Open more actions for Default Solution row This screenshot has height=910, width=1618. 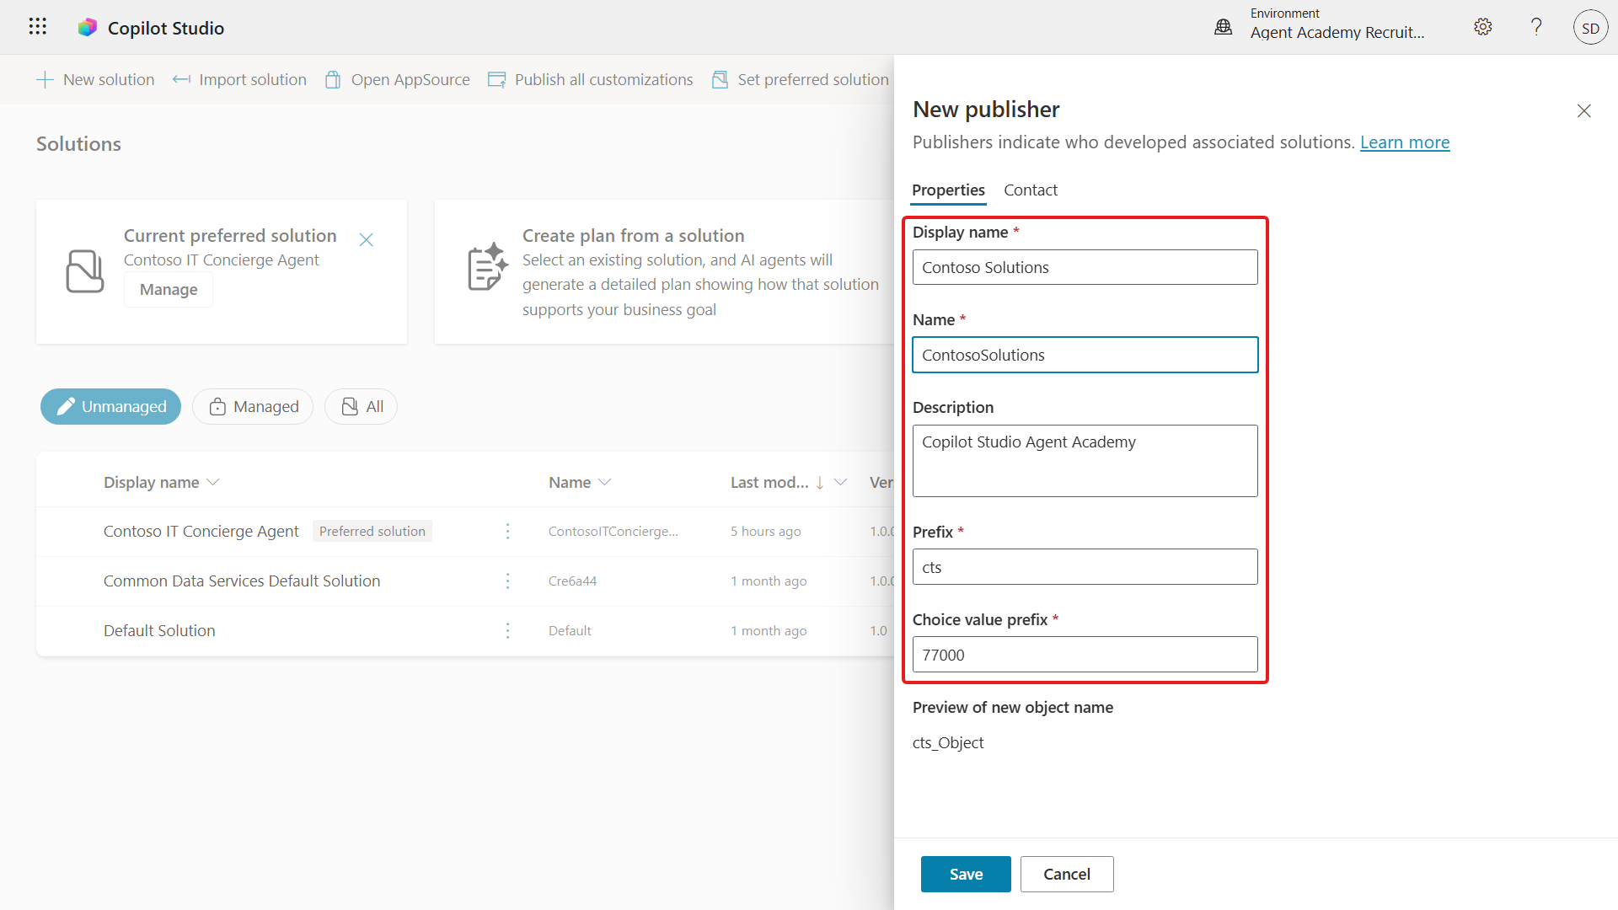click(x=507, y=630)
